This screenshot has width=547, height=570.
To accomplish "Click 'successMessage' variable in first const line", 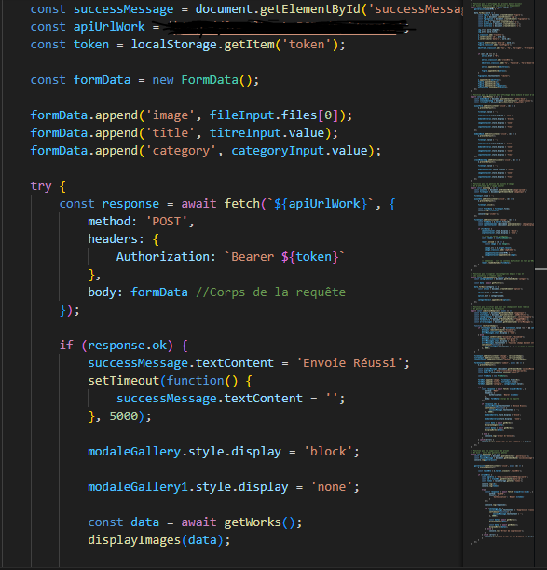I will coord(123,9).
